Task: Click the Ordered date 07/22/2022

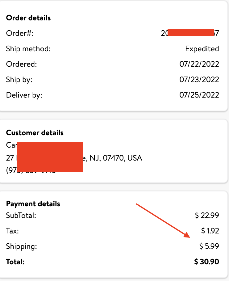Action: 199,64
